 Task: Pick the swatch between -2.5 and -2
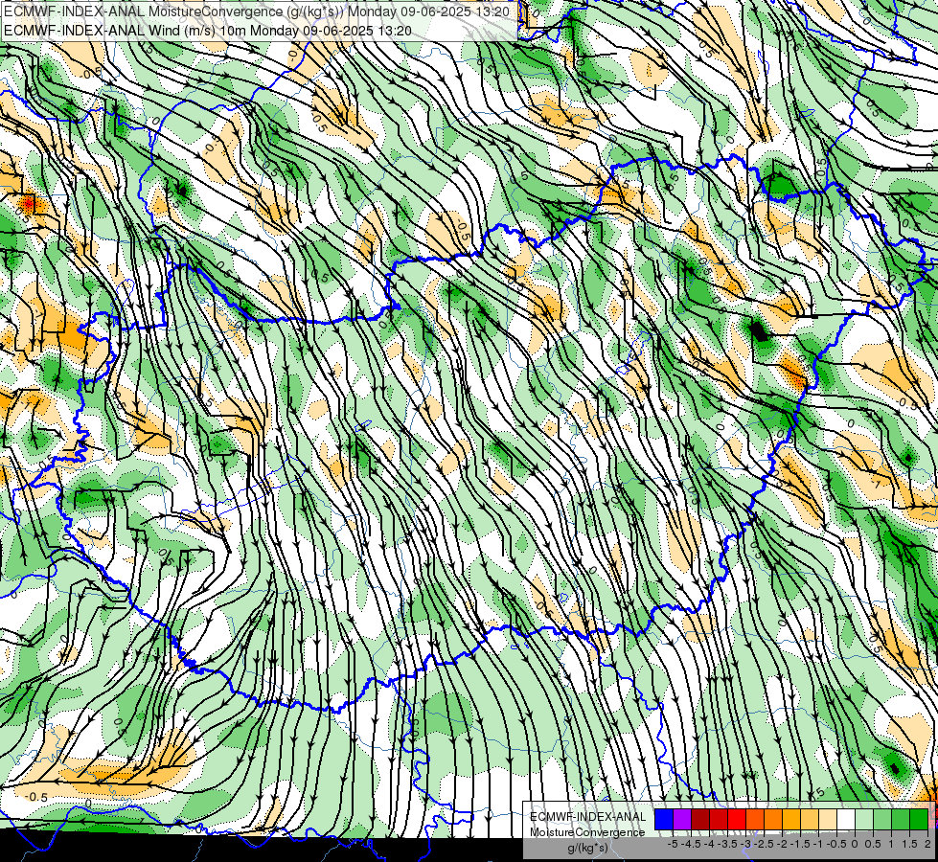click(773, 820)
